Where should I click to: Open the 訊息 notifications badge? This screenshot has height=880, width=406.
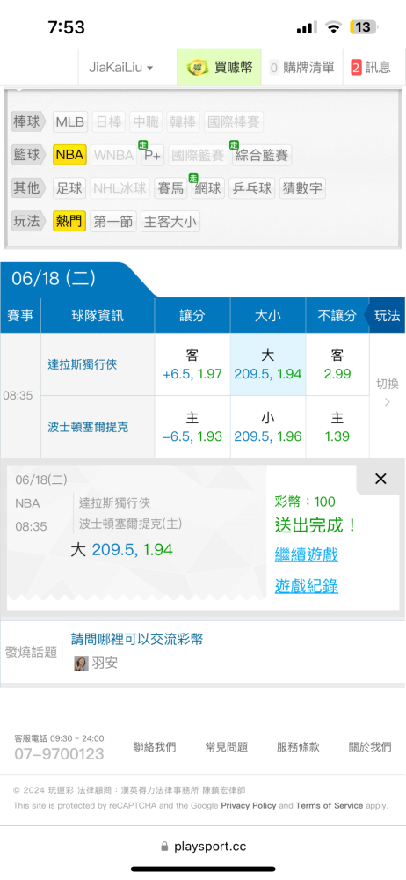coord(371,68)
